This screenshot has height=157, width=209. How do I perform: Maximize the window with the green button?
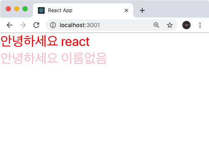coord(25,9)
